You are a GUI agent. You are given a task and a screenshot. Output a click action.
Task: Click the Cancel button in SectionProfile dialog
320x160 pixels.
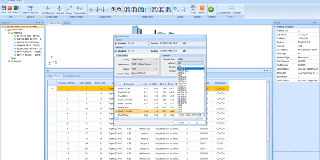point(181,122)
